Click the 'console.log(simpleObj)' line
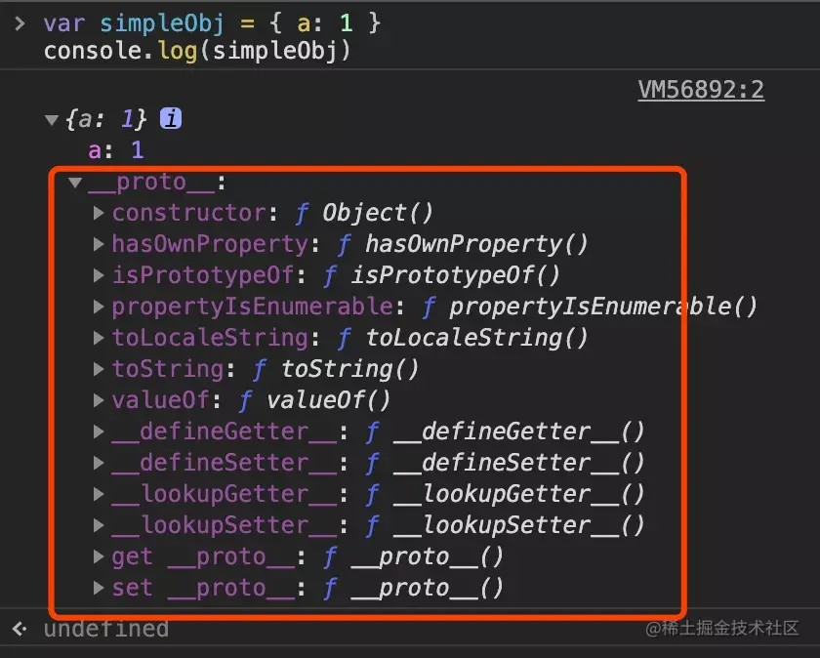820x658 pixels. [197, 52]
